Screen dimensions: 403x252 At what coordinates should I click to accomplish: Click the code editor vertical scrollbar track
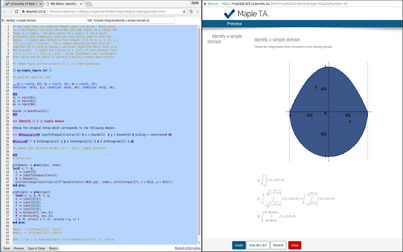(x=199, y=134)
